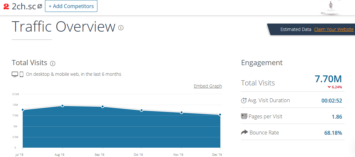Open the Embed Graph link

208,86
